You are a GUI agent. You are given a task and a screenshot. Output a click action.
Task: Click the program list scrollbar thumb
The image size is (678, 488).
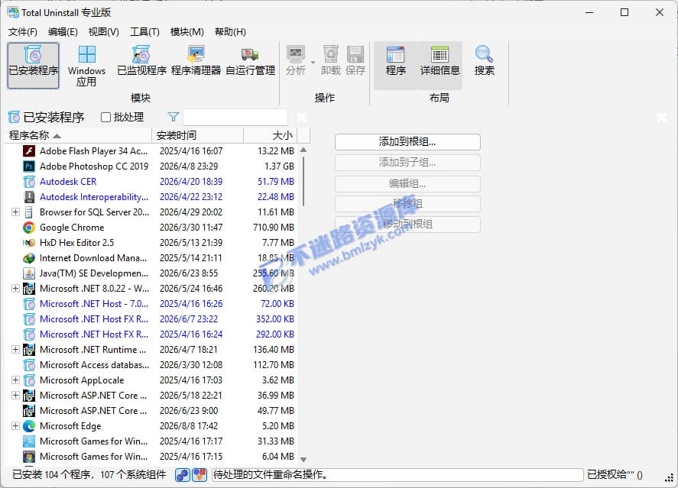point(303,182)
